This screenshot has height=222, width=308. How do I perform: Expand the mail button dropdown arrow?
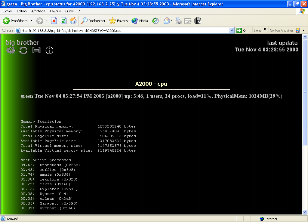point(172,21)
